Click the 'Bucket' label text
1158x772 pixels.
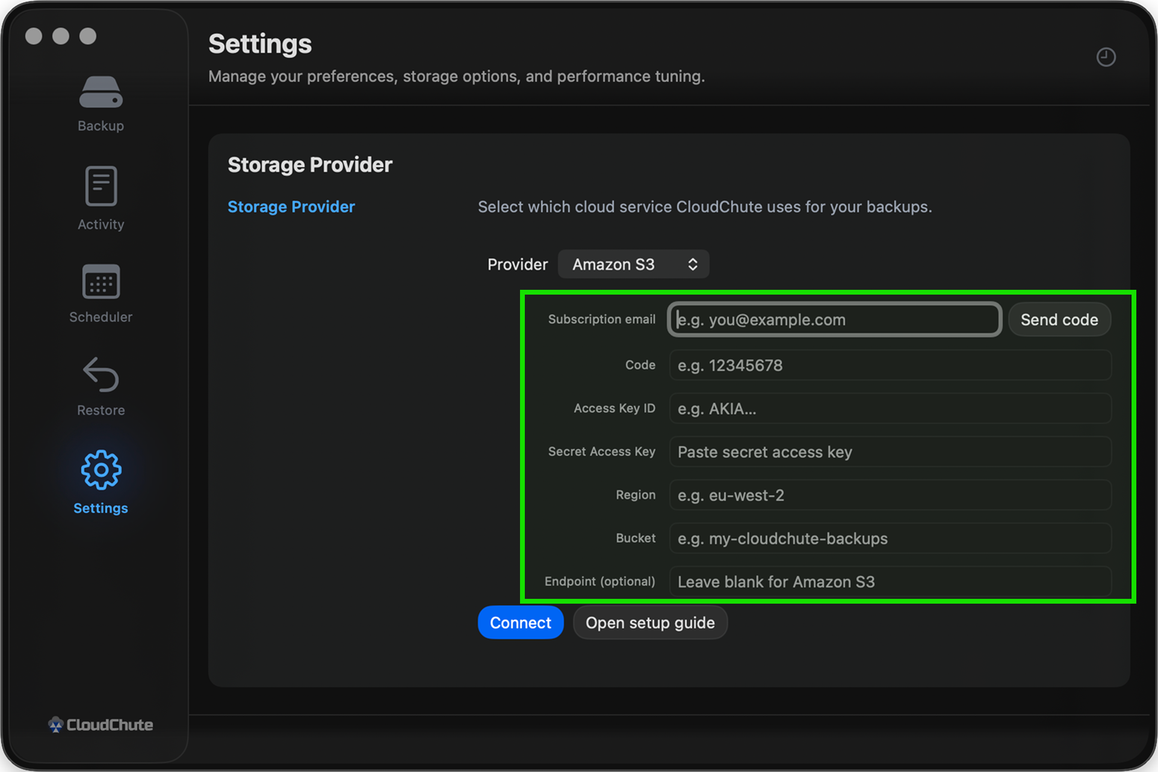click(x=635, y=538)
